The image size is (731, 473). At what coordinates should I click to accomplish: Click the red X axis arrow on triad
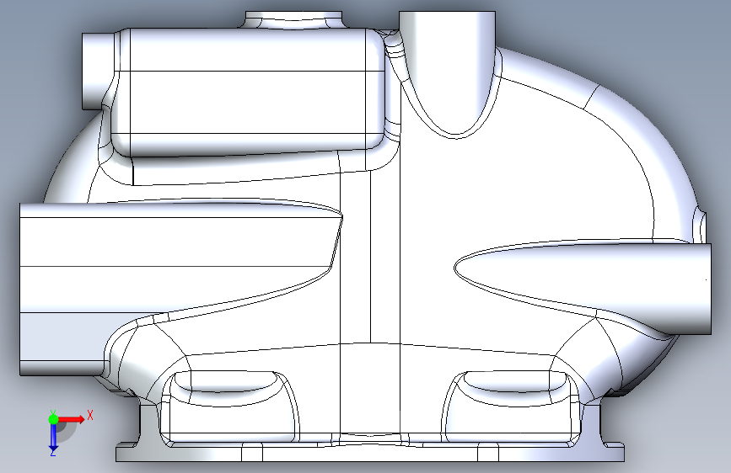pos(72,419)
